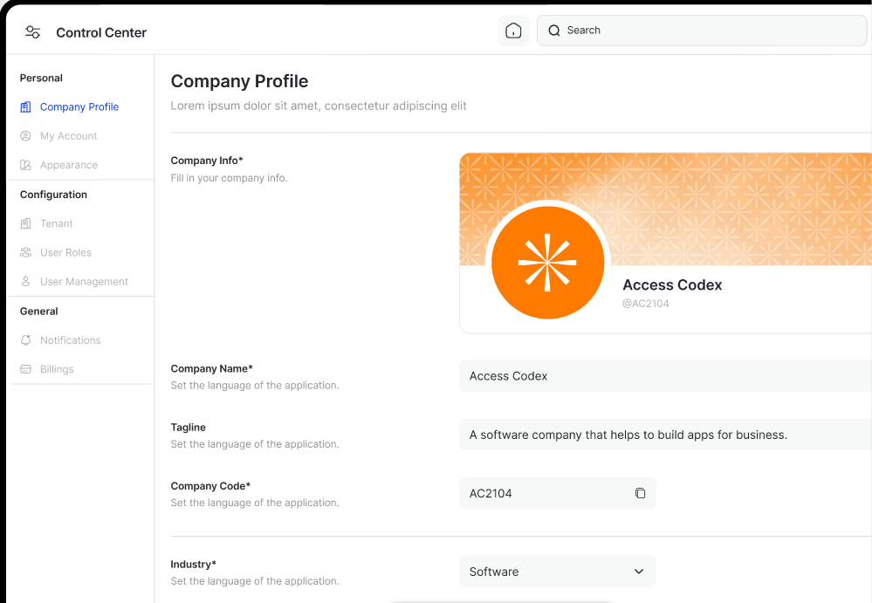
Task: Open Tenant in the Configuration section
Action: 57,223
